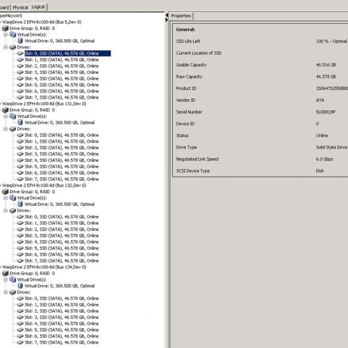
Task: Select Slot 0 SSD label under Bus 134
Action: tap(62, 299)
